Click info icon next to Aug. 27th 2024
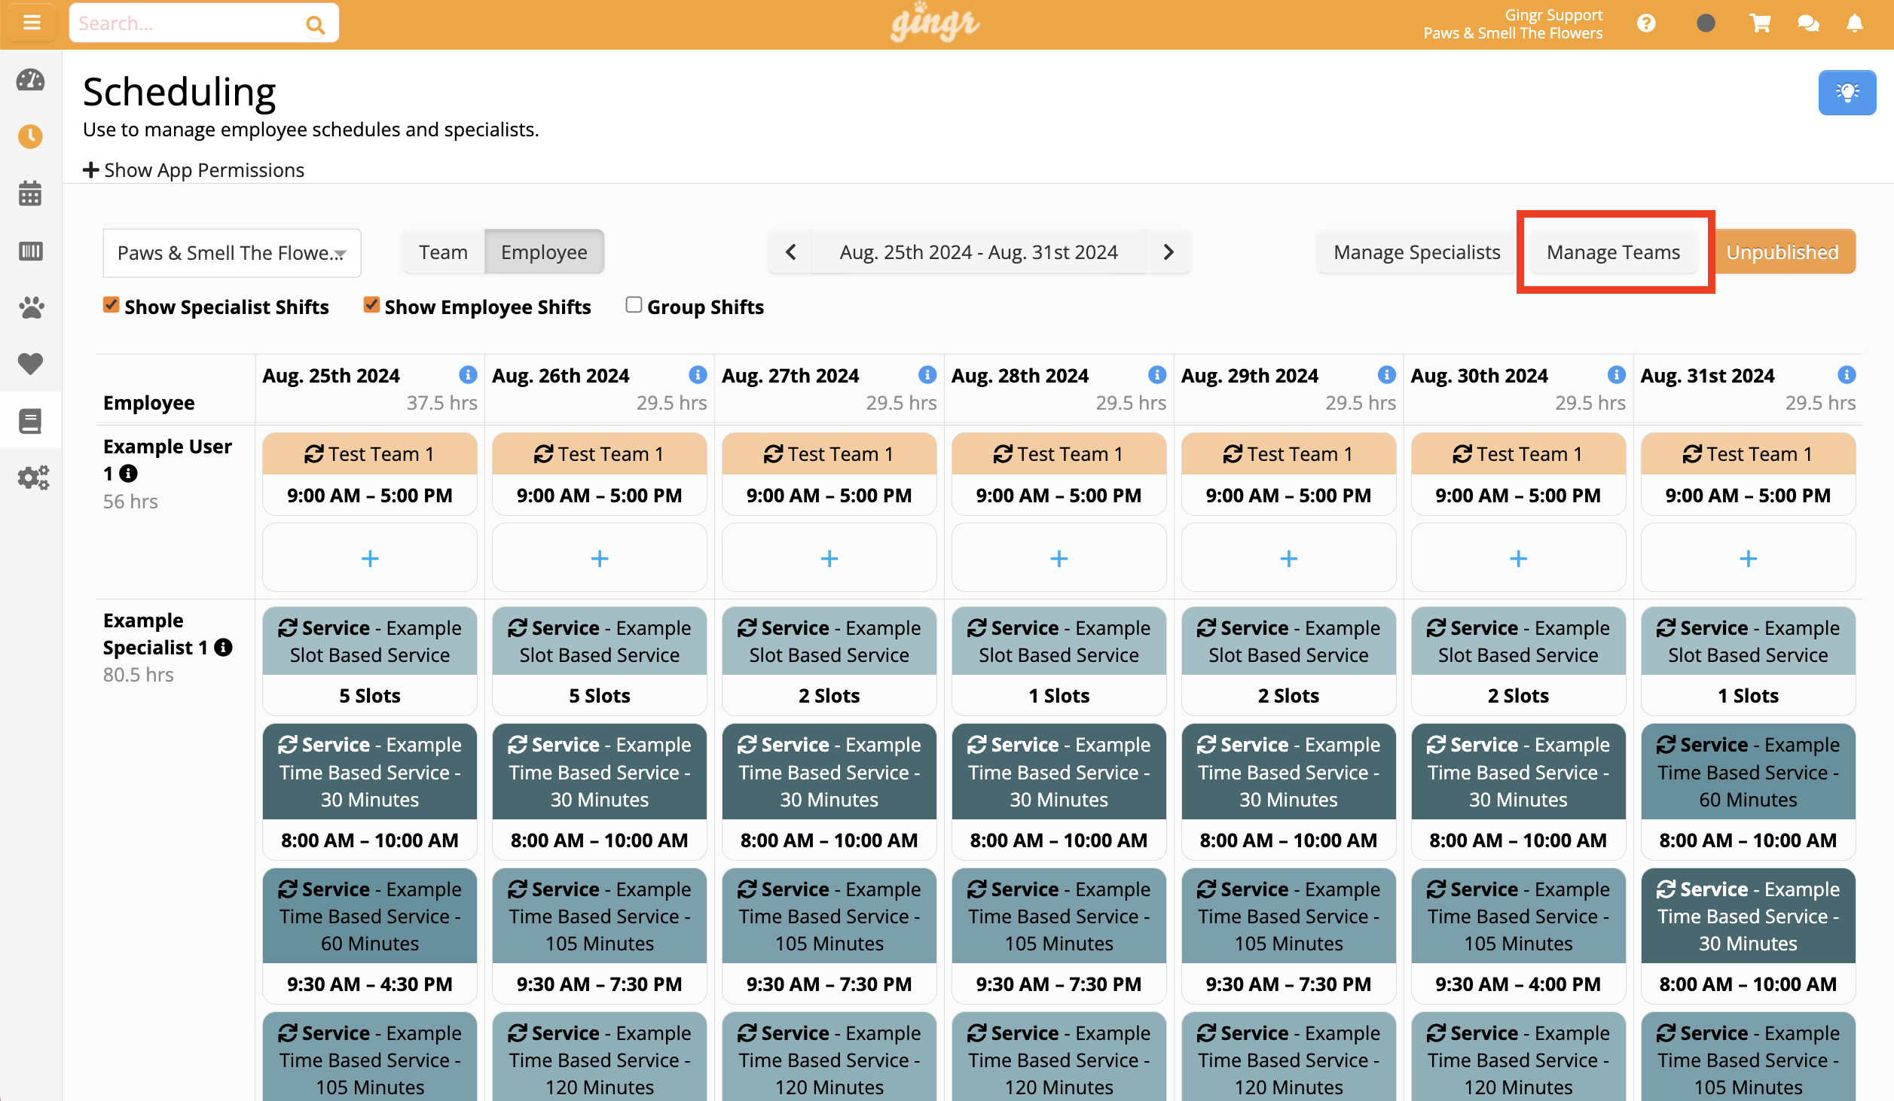Screen dimensions: 1894x1101 click(927, 374)
